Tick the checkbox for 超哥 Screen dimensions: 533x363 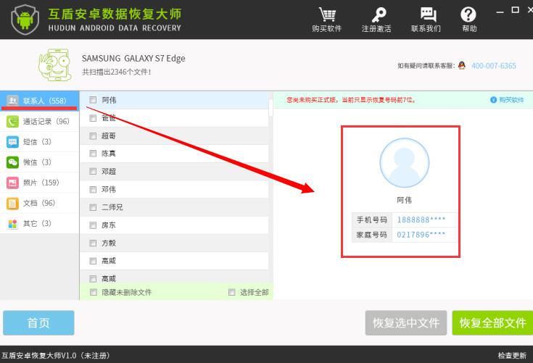tap(93, 135)
